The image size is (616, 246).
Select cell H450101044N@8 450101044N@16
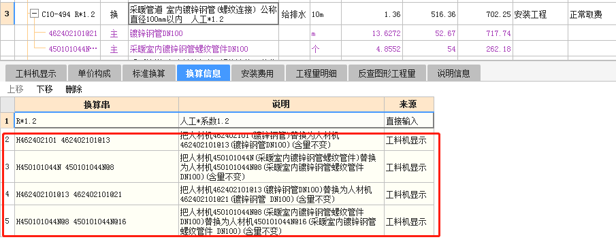(97, 221)
